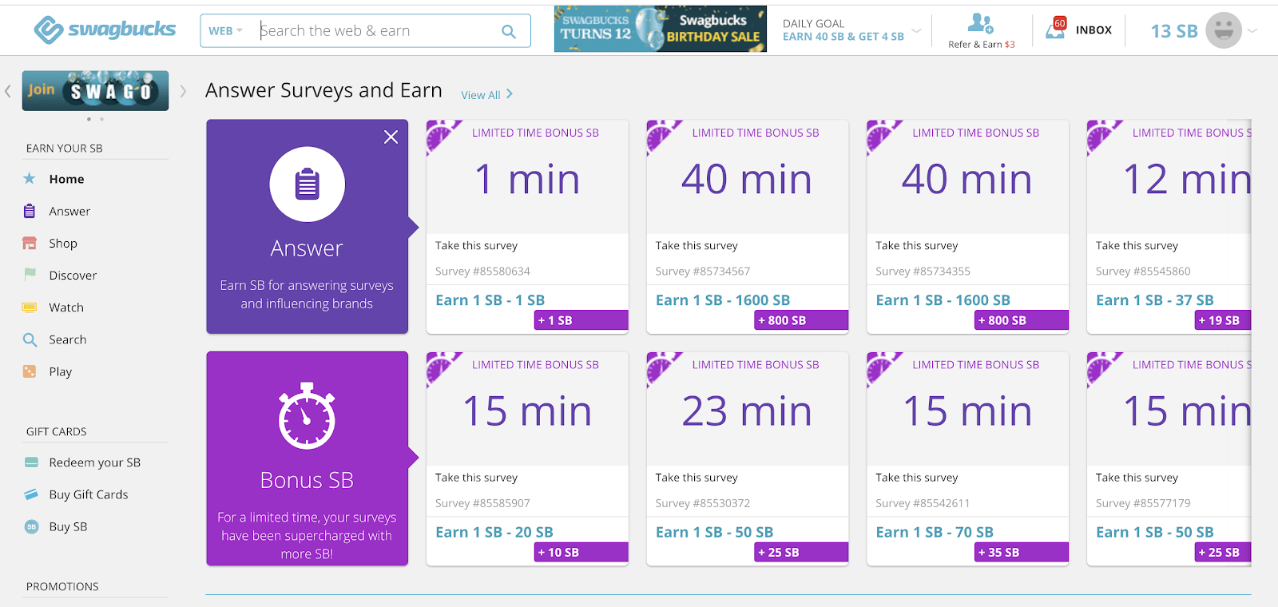Click the +800 SB bonus tag on survey #85734355
1278x607 pixels.
pos(1023,320)
